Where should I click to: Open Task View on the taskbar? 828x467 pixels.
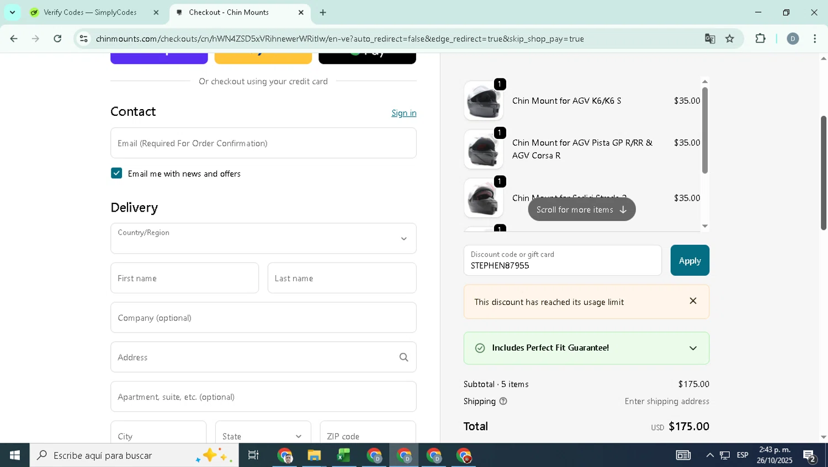tap(253, 455)
